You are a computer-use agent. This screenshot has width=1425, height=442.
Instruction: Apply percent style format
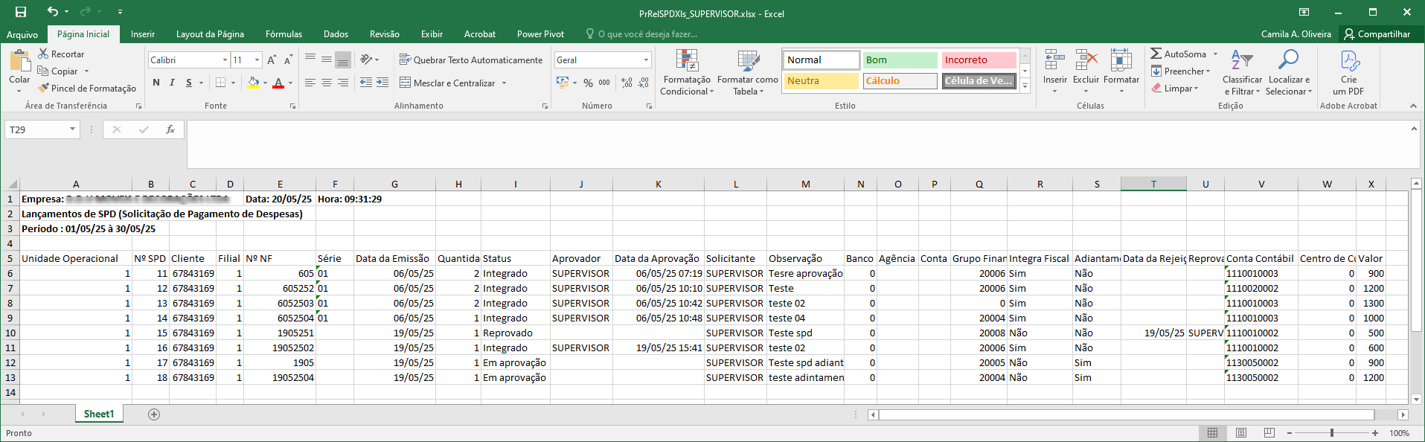click(x=588, y=83)
